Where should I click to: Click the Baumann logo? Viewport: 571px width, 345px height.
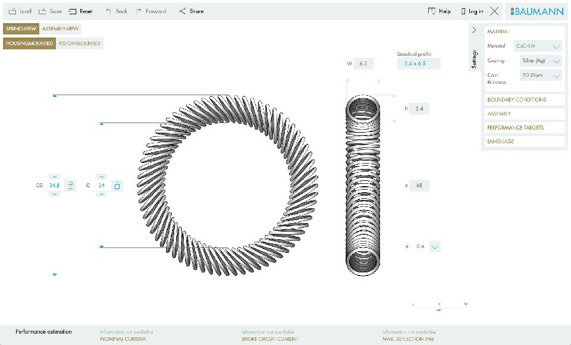click(x=537, y=12)
